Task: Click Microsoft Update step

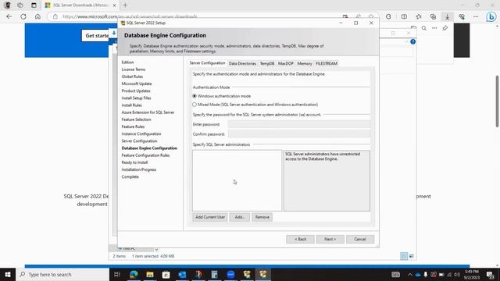Action: (137, 84)
